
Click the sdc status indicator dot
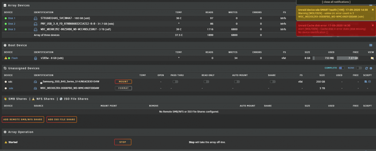click(6, 82)
